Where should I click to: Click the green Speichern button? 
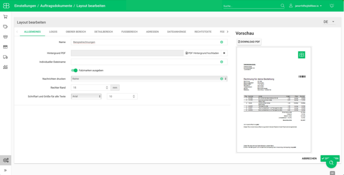click(330, 158)
